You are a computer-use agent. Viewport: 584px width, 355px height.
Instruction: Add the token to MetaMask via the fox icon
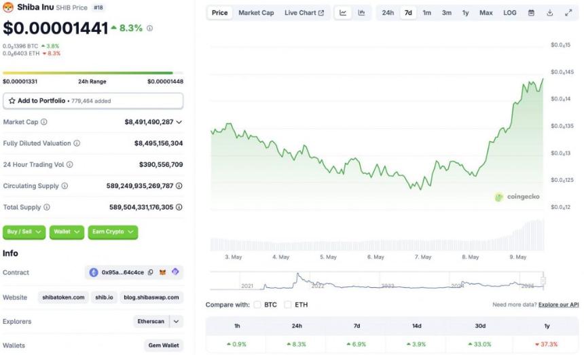coord(163,272)
